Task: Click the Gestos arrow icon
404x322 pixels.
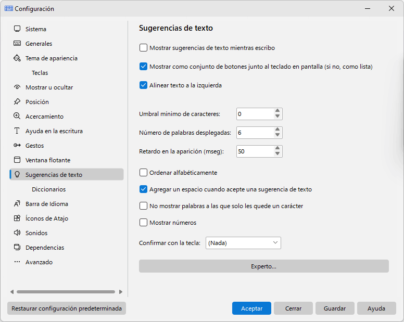Action: coord(17,146)
